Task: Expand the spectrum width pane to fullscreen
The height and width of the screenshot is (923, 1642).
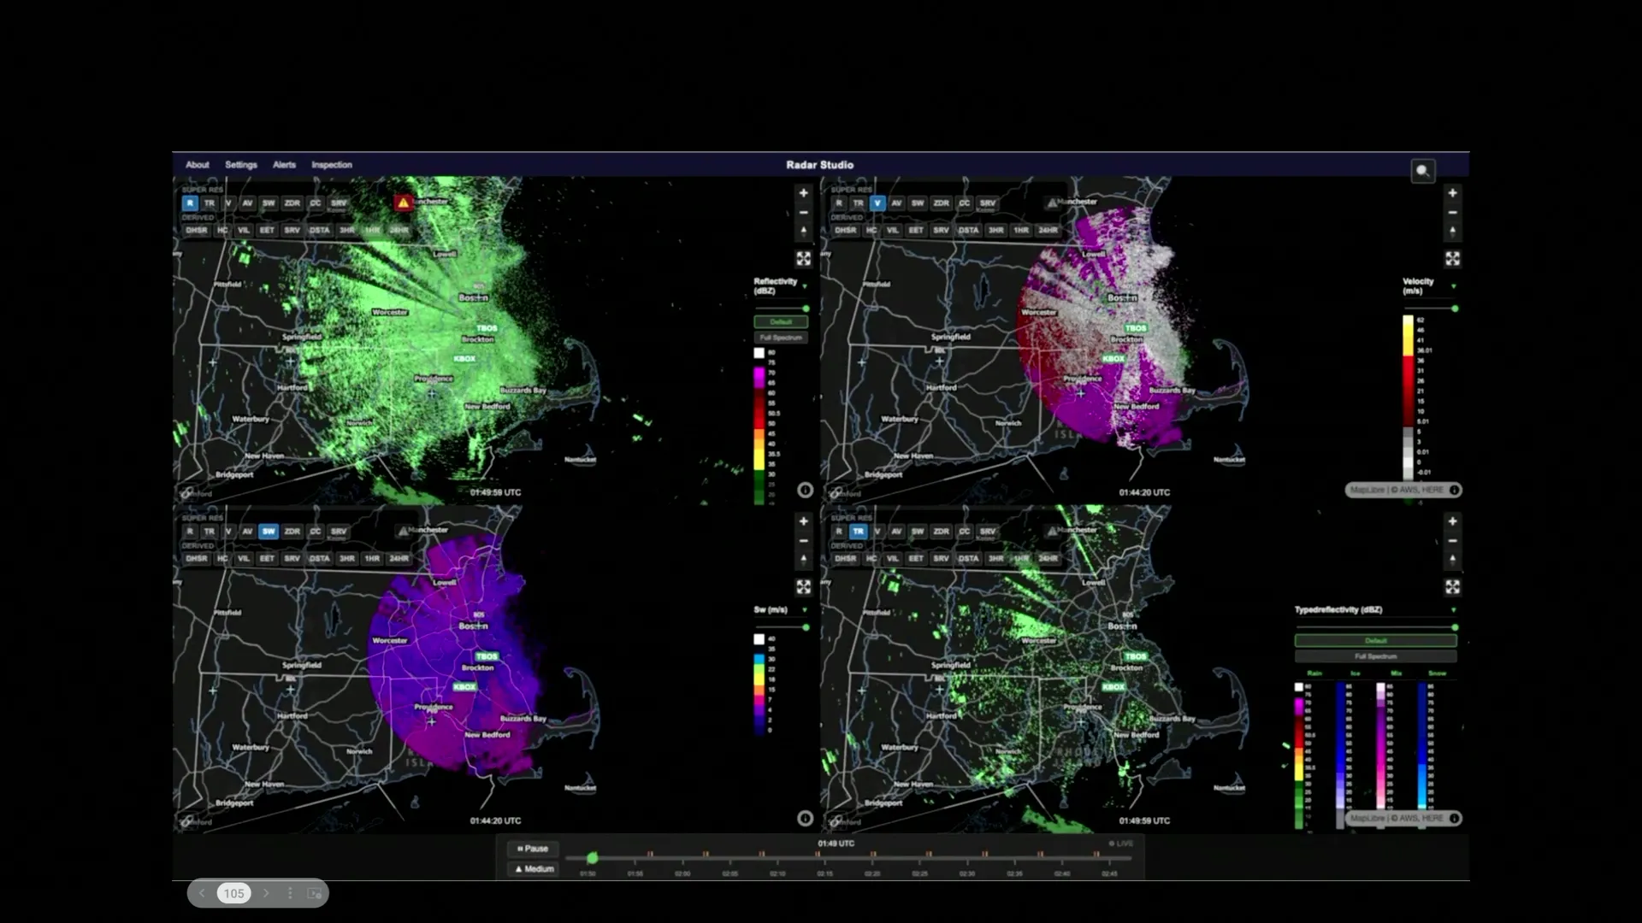Action: (803, 586)
